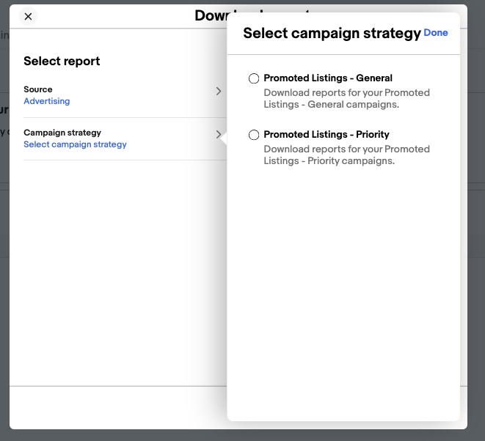This screenshot has height=441, width=485.
Task: Click the blue Advertising source value
Action: (47, 101)
